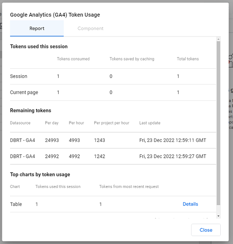
Task: Click the 'Datasource' column header
Action: pyautogui.click(x=20, y=123)
